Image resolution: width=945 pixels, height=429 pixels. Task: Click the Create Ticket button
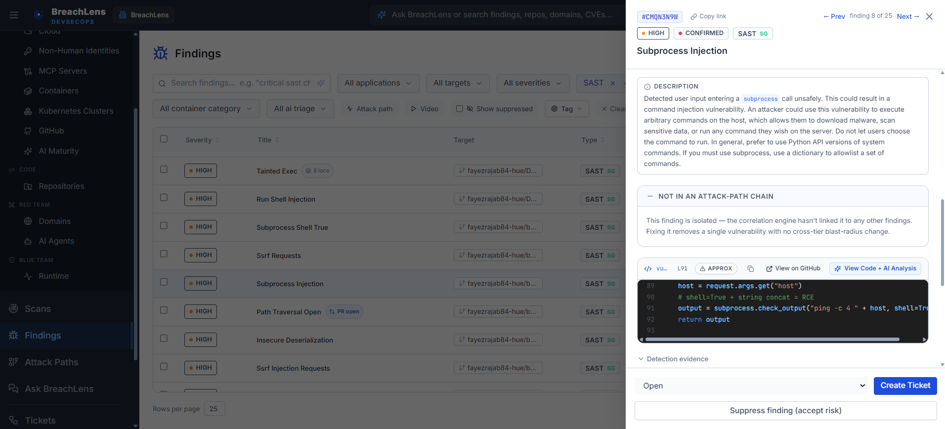pyautogui.click(x=905, y=386)
